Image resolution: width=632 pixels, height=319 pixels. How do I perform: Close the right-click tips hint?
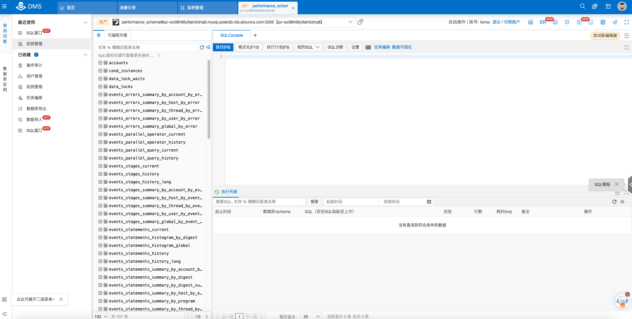tap(159, 55)
